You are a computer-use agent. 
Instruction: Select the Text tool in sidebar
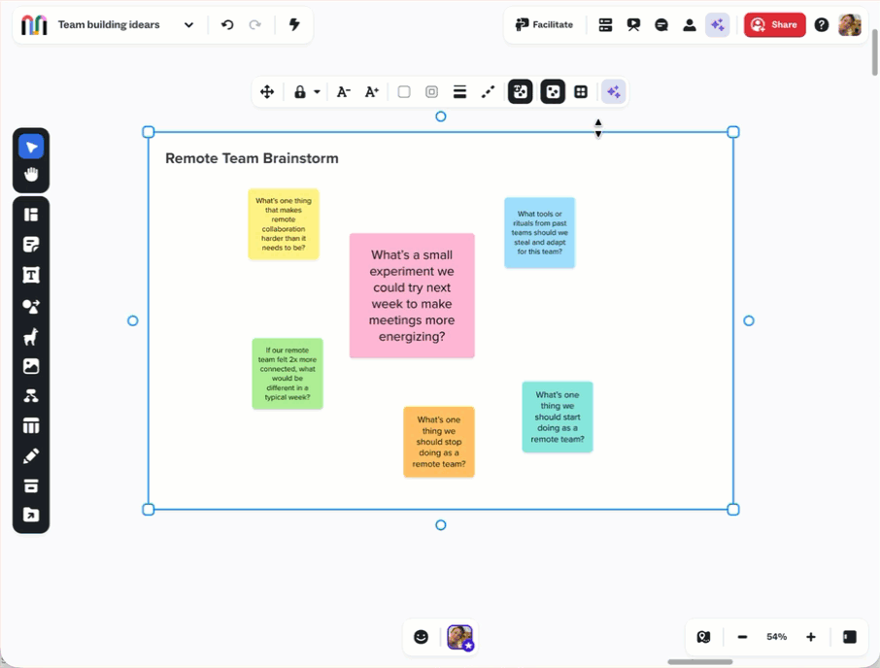pos(31,275)
